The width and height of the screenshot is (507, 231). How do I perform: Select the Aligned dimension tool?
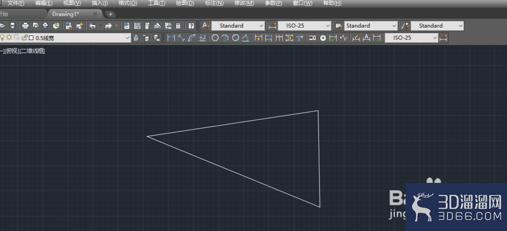[182, 38]
